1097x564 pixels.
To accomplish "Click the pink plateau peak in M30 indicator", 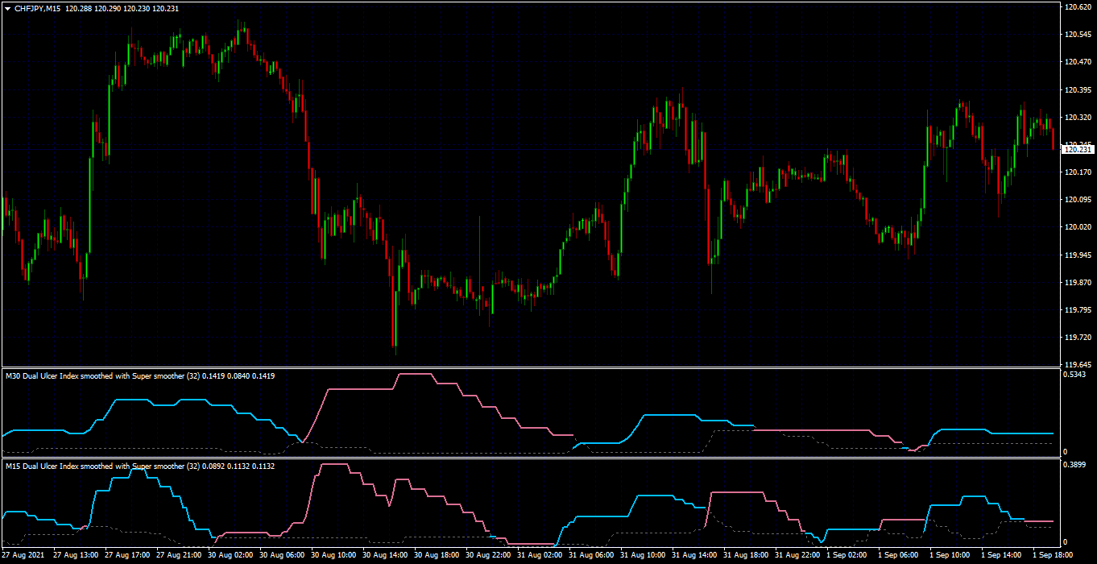I will [x=415, y=374].
